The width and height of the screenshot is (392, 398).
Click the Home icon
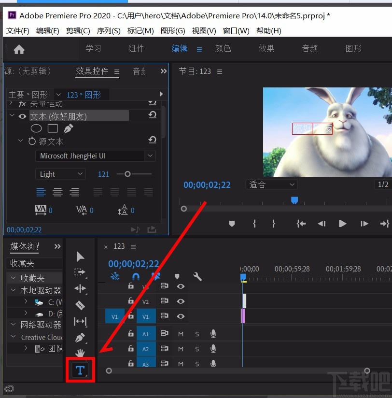click(x=19, y=49)
